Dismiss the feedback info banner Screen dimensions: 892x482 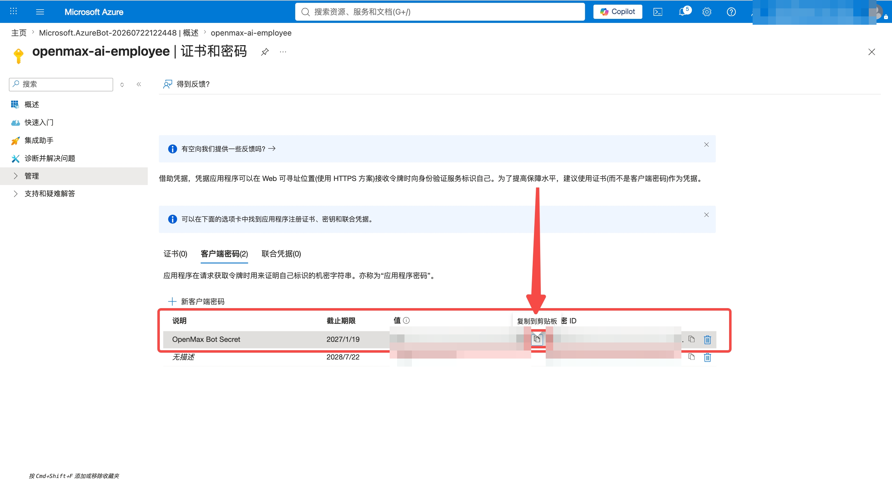[706, 144]
